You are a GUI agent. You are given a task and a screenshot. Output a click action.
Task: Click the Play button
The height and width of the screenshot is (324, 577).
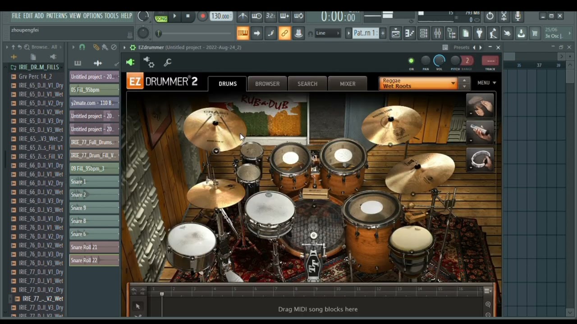[174, 16]
